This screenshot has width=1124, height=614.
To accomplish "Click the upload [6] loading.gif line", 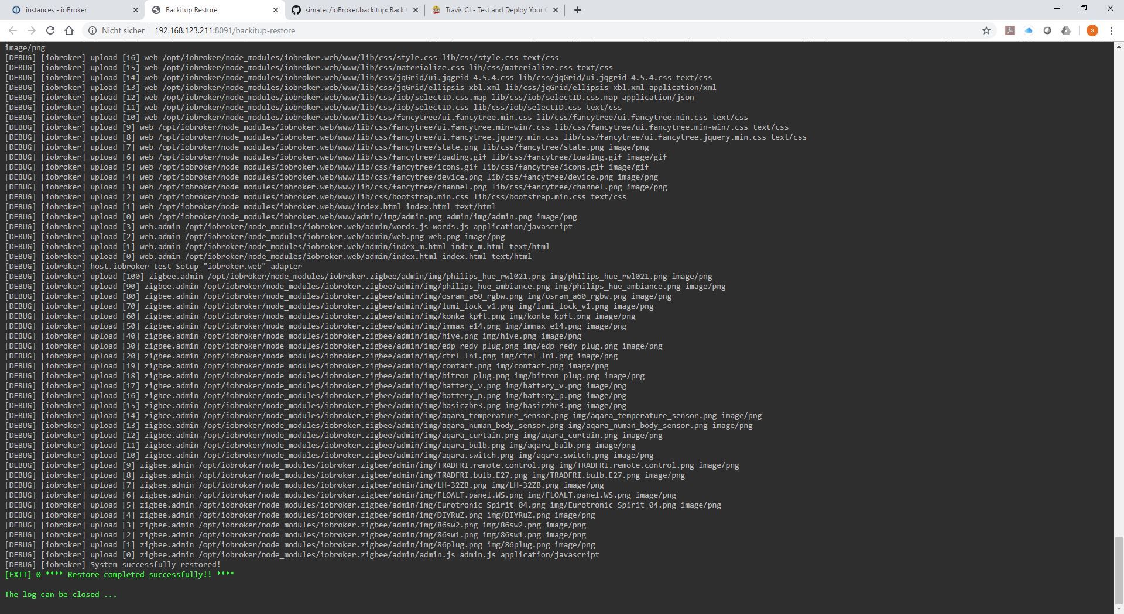I will [336, 157].
